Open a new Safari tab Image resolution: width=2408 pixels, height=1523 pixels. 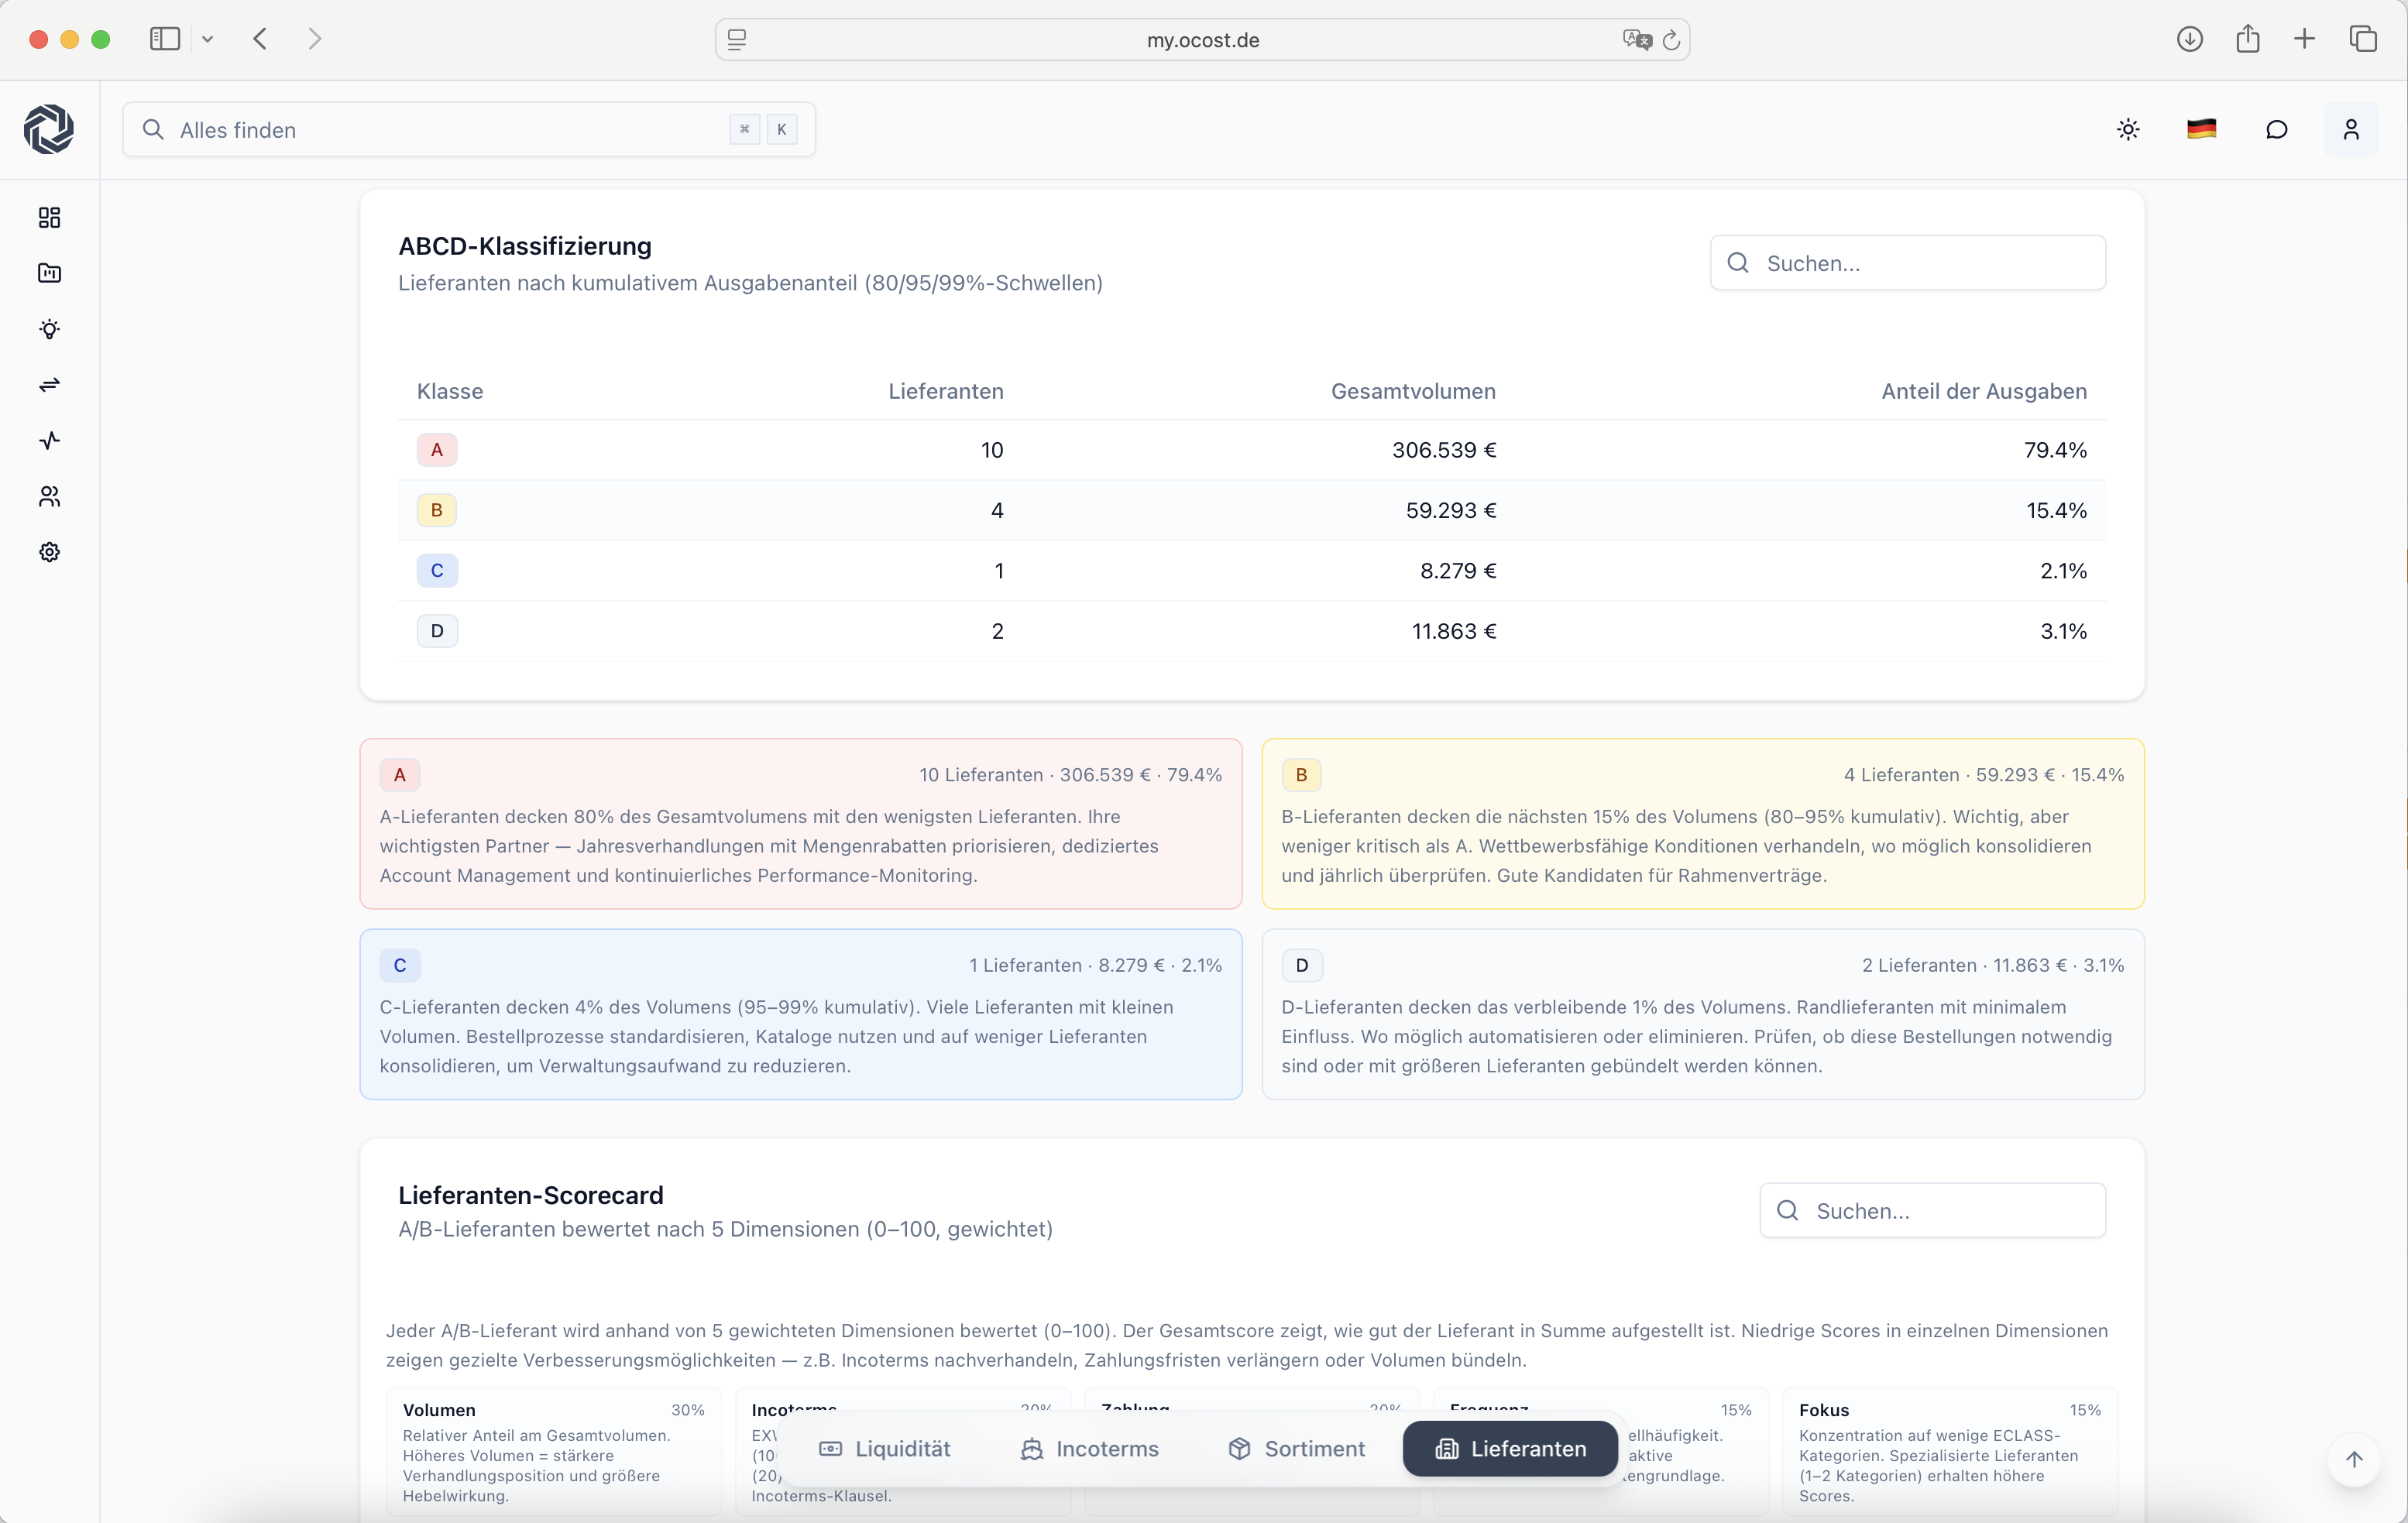click(x=2305, y=39)
